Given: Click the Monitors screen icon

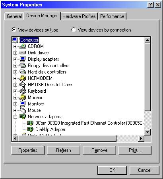Looking at the screenshot, I should tap(23, 104).
